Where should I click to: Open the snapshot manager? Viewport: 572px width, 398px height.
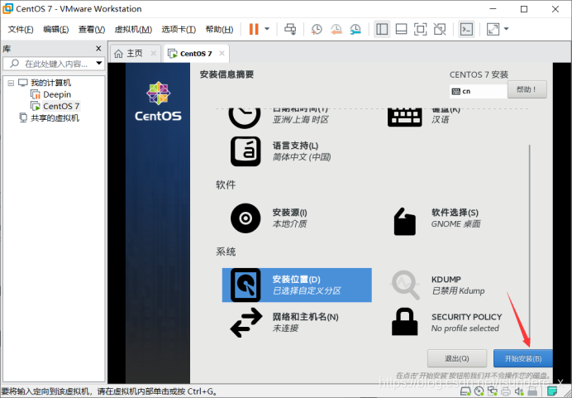[355, 29]
